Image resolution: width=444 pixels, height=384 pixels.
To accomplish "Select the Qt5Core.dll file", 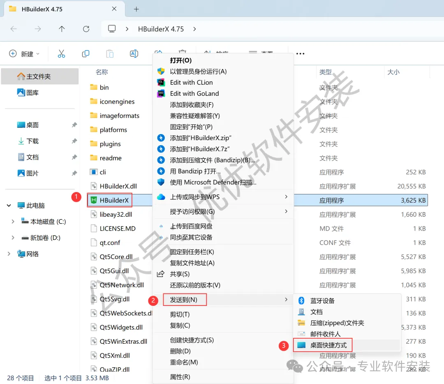I will pyautogui.click(x=116, y=257).
